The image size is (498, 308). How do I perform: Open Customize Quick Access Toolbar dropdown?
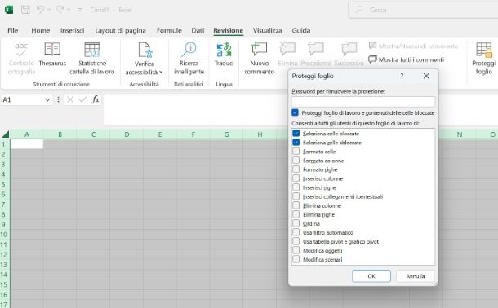[80, 10]
